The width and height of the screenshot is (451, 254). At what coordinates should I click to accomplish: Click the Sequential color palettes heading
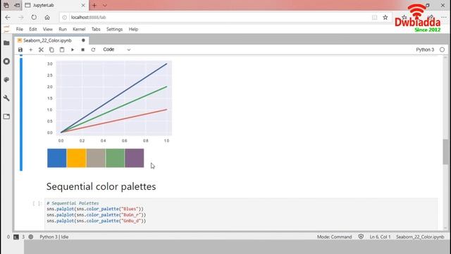tap(101, 186)
